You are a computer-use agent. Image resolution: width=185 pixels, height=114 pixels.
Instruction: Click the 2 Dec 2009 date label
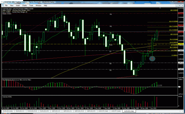tap(98, 108)
